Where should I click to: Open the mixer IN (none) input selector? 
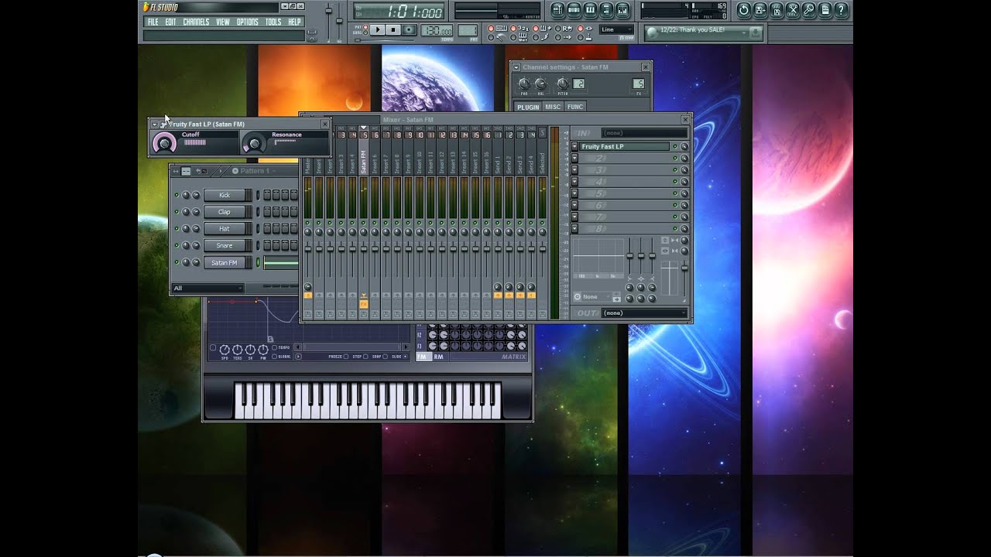[643, 133]
